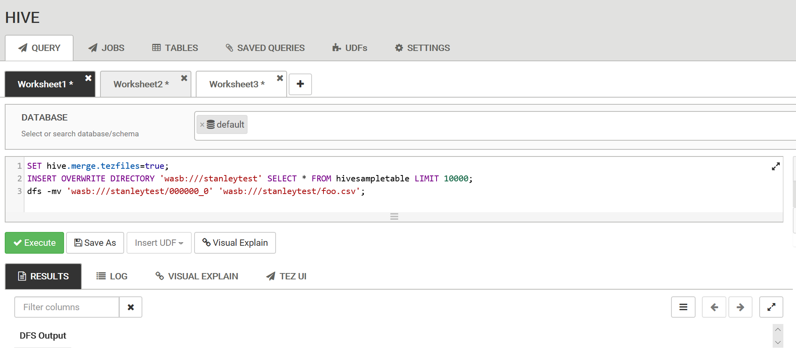Close the Worksheet2 tab
796x358 pixels.
(x=184, y=78)
